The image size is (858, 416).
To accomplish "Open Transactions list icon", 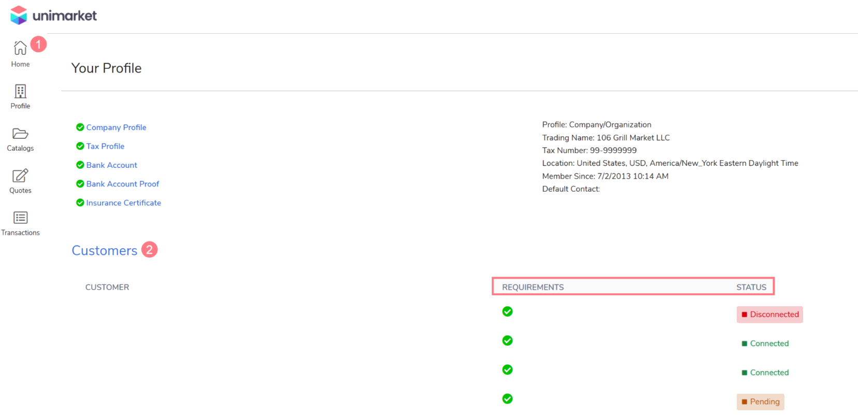I will [x=20, y=218].
